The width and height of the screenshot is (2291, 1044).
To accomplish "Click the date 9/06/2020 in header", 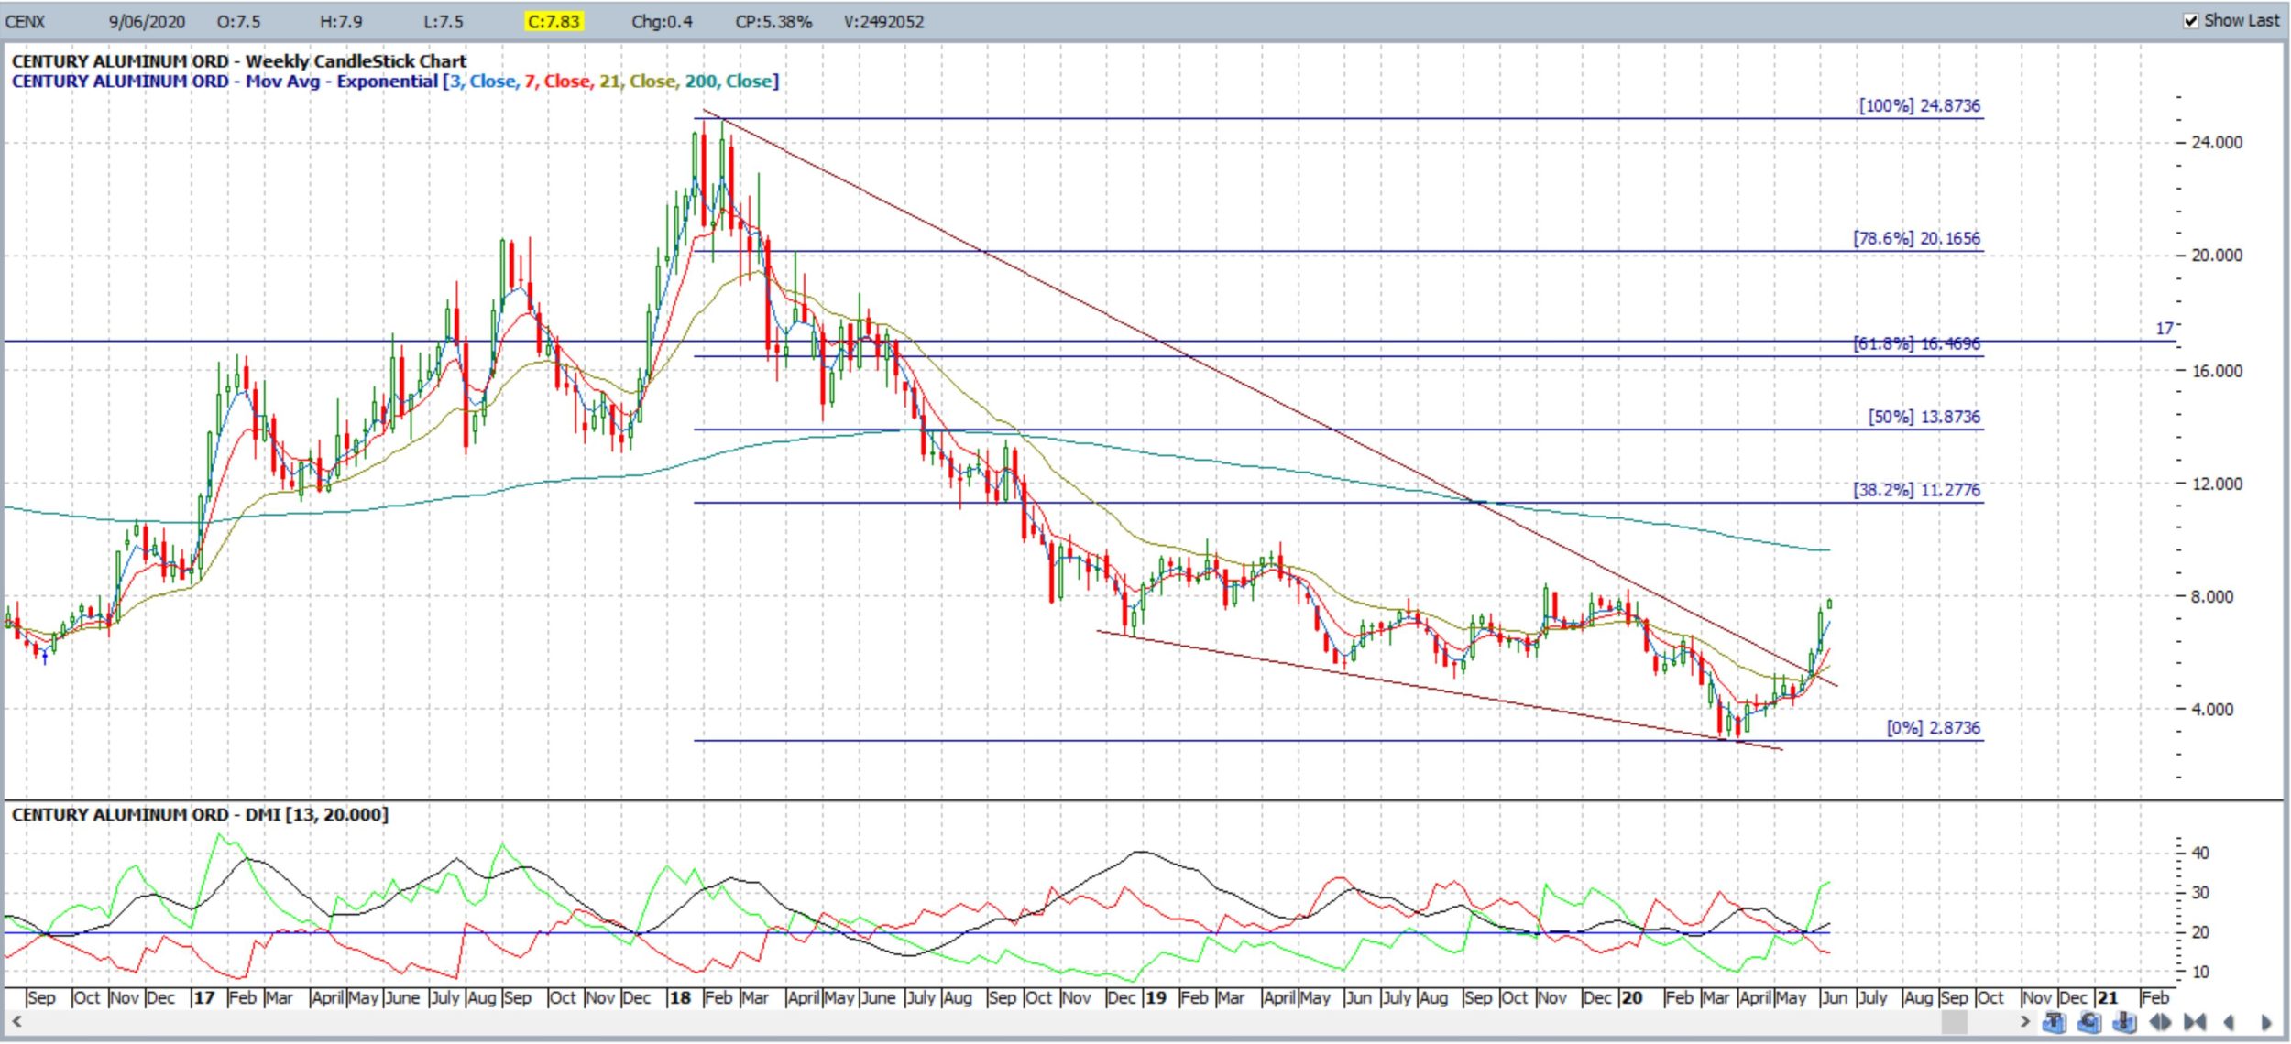I will pos(147,22).
